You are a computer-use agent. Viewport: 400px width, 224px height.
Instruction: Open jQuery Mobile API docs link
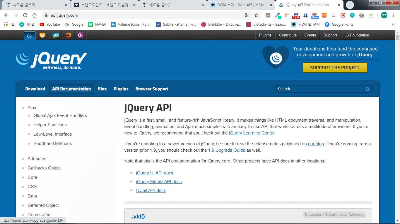click(159, 182)
